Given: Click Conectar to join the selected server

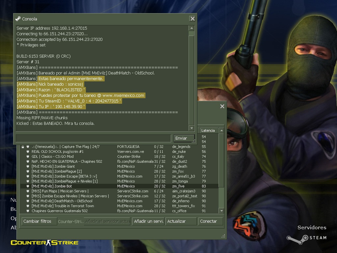Looking at the screenshot, I should pos(211,221).
